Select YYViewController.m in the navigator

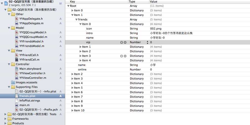tap(33, 78)
